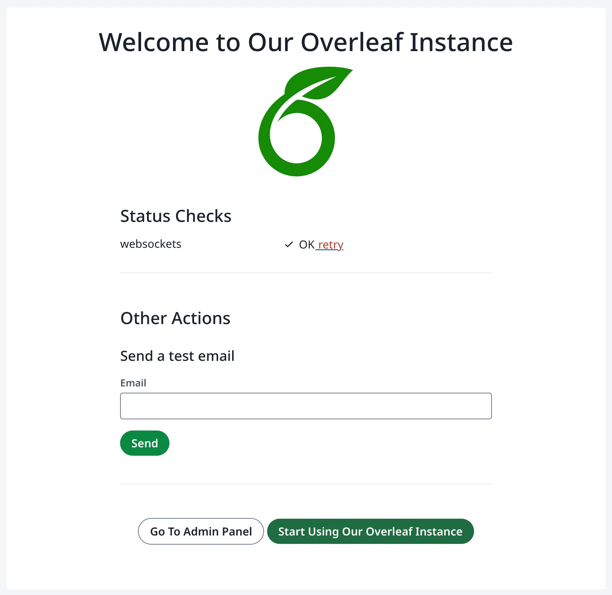Click the word Welcome in the page title

154,42
